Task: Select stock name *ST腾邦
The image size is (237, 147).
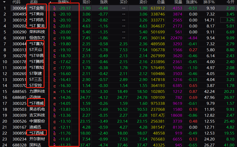Action: click(36, 62)
